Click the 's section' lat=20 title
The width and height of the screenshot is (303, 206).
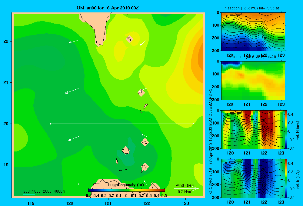252,57
